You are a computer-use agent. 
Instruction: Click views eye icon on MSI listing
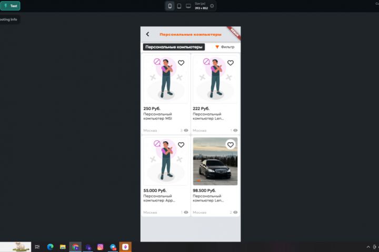[x=186, y=130]
